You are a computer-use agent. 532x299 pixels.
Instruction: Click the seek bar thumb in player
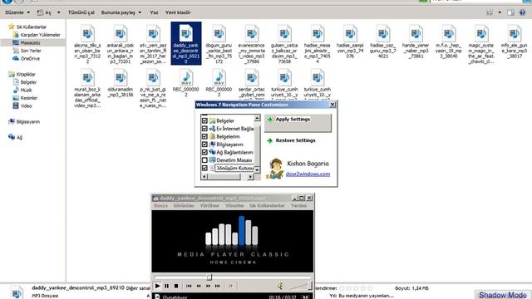209,277
